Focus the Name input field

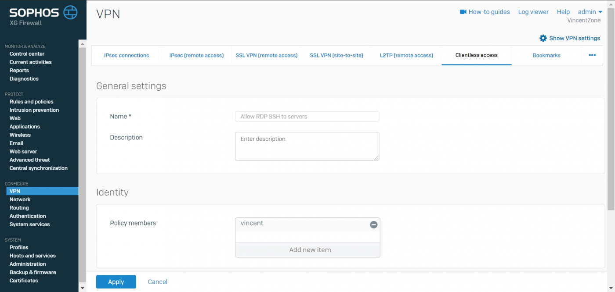(x=307, y=117)
